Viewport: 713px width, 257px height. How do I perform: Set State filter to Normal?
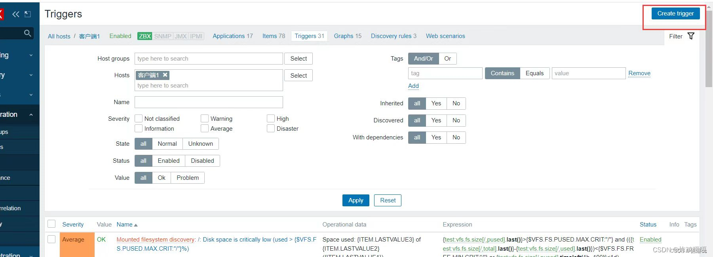(167, 144)
